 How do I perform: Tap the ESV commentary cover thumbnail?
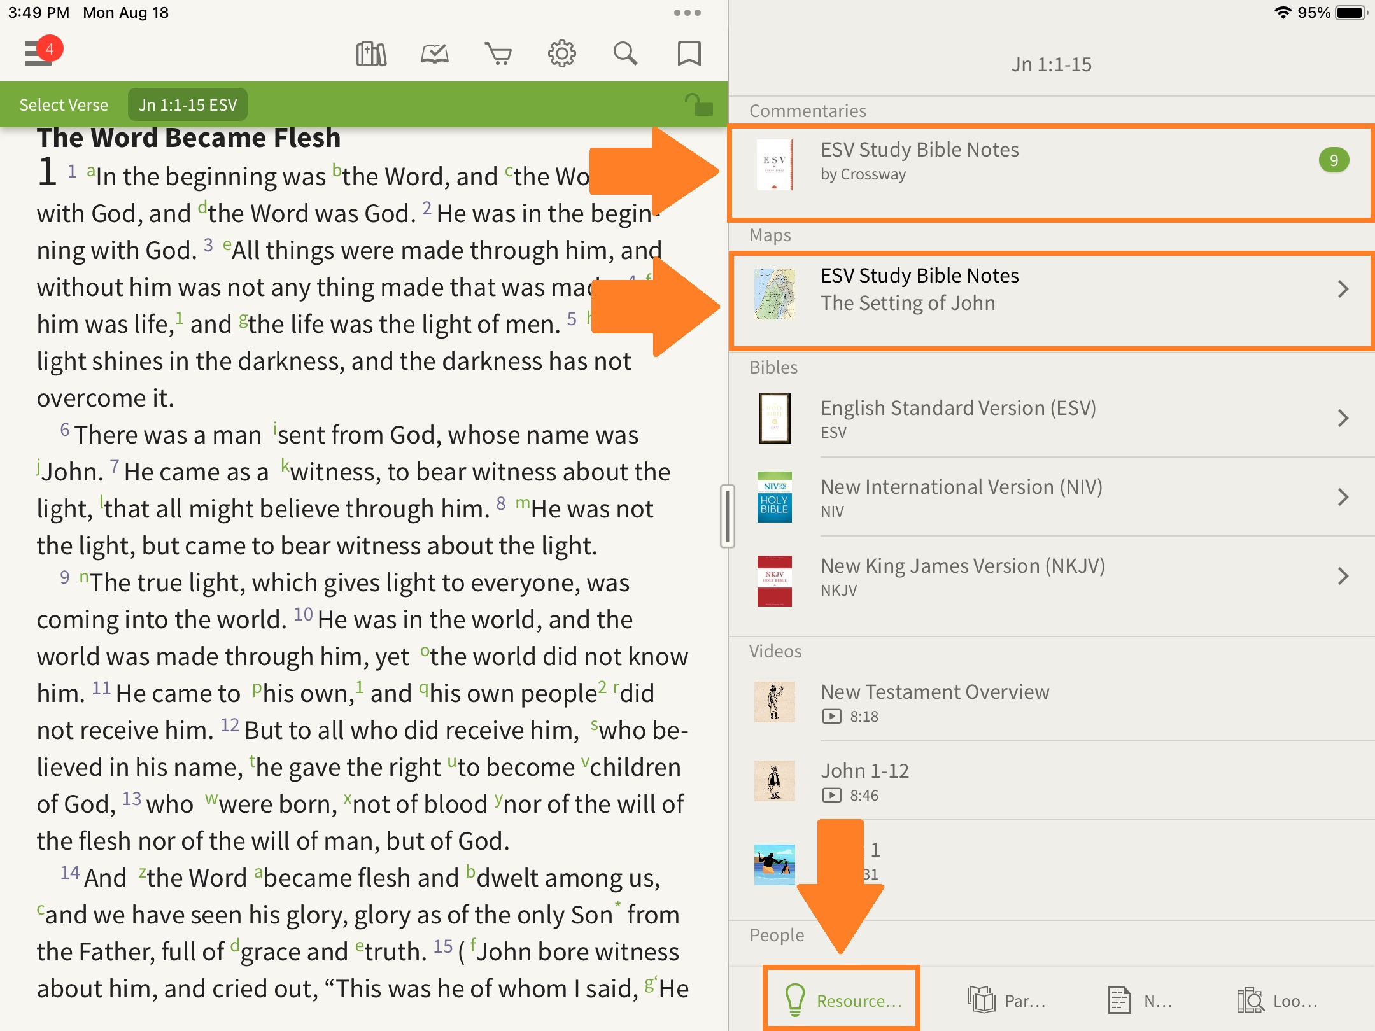775,164
